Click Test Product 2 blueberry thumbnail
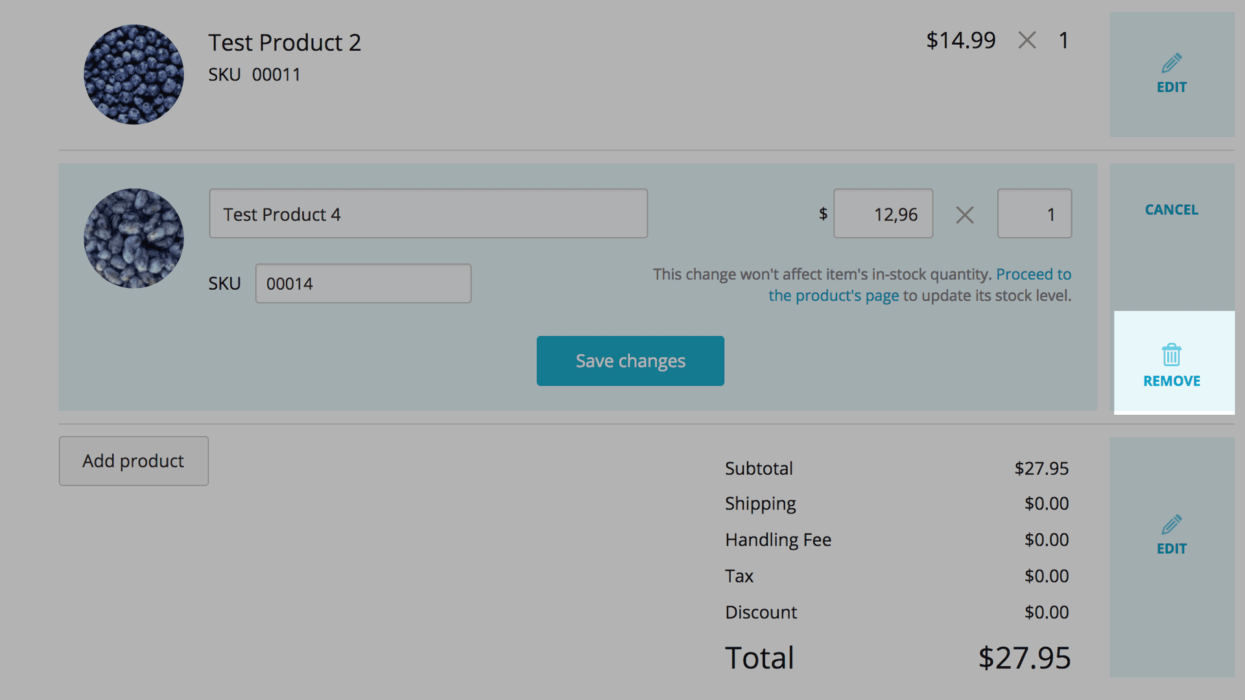 click(134, 75)
